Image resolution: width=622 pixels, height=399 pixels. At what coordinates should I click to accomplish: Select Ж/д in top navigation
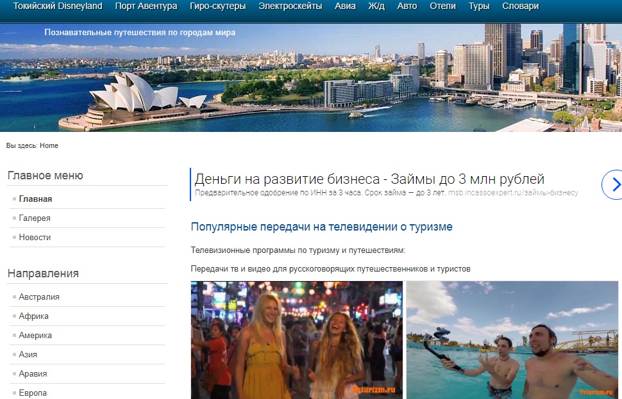pos(376,6)
